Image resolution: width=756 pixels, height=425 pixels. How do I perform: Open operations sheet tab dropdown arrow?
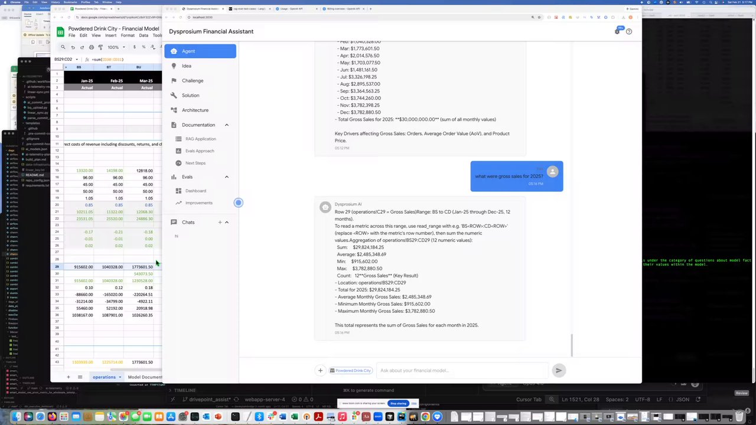120,377
